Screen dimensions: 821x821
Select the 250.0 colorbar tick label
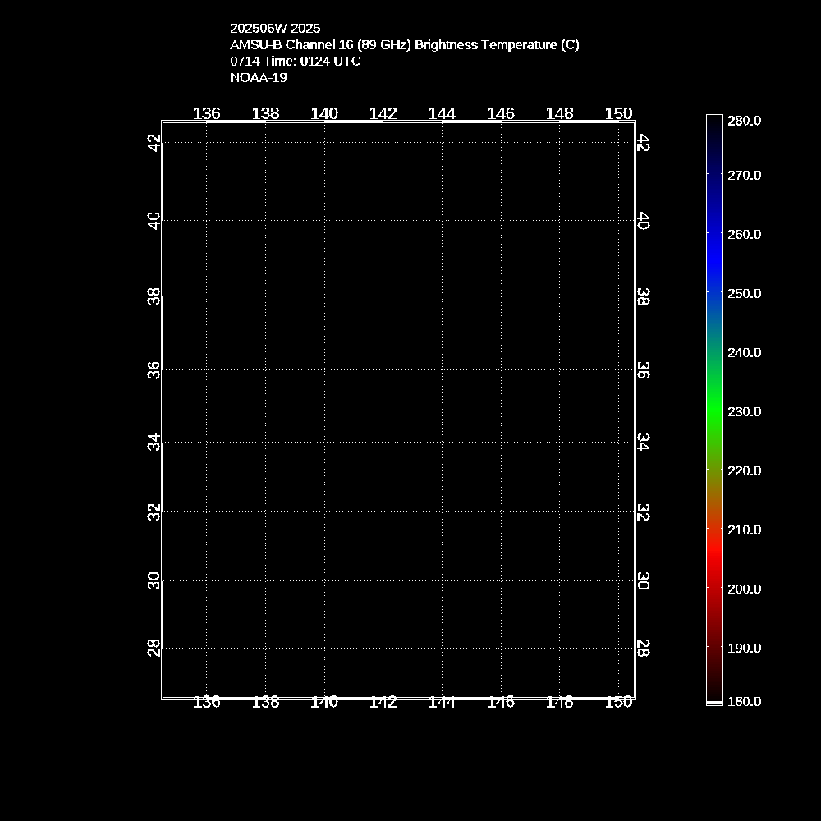point(744,293)
